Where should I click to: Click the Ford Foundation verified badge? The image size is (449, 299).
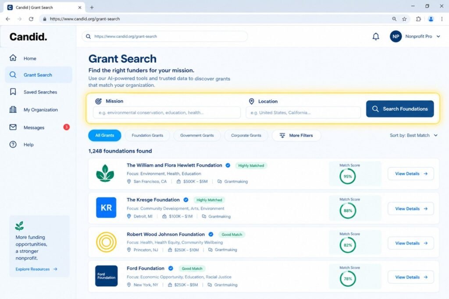pyautogui.click(x=171, y=268)
